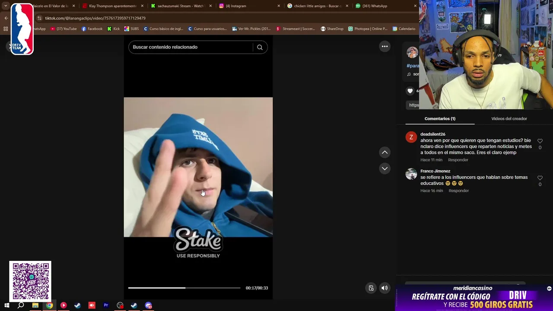Open the Facebook bookmark

coord(92,29)
